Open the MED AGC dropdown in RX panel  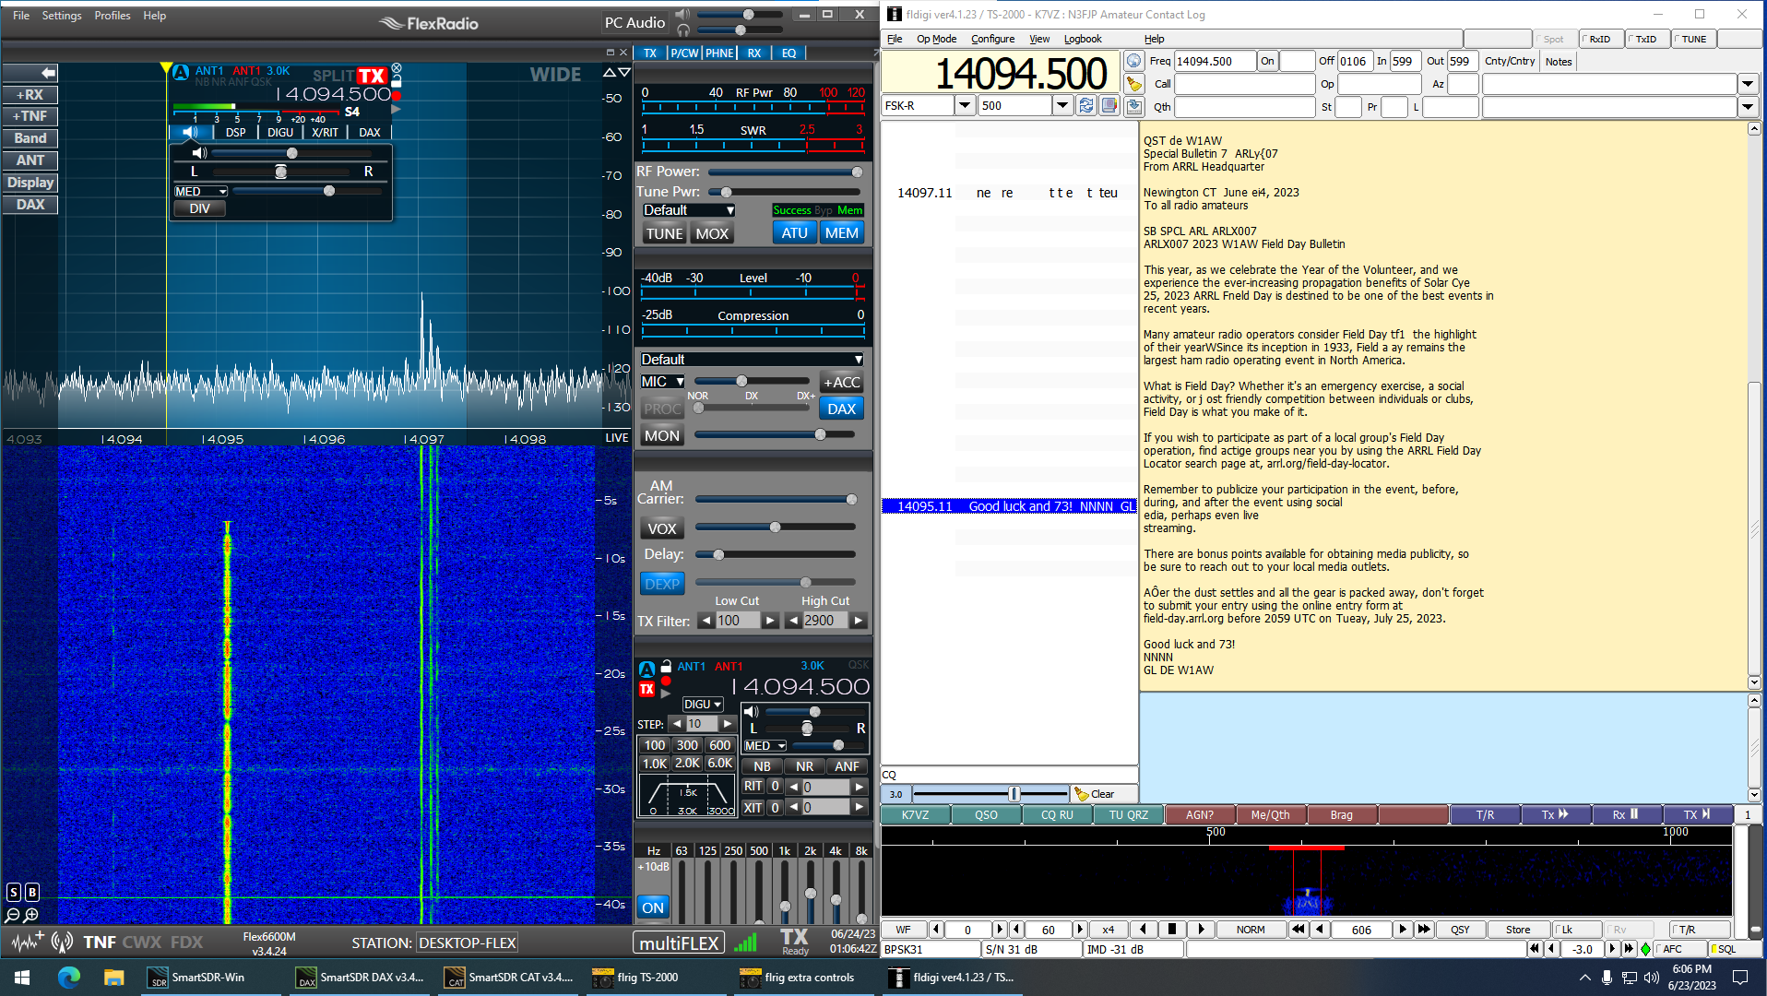pos(765,745)
